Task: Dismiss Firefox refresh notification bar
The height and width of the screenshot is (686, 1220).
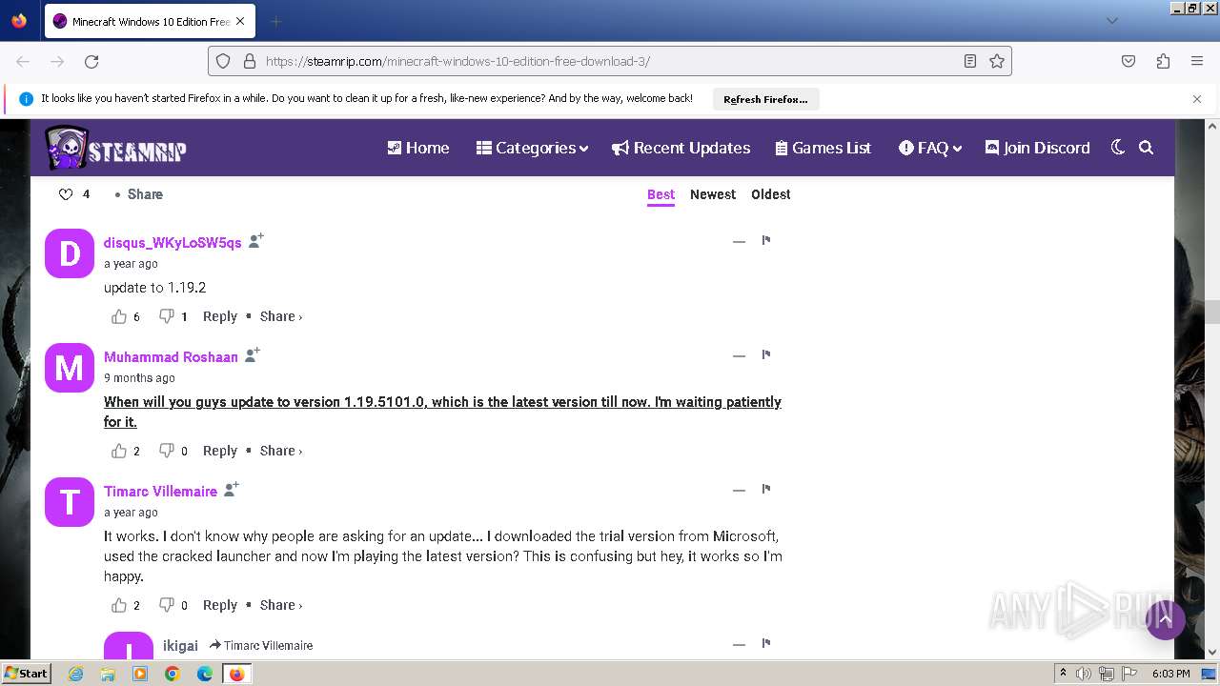Action: point(1197,99)
